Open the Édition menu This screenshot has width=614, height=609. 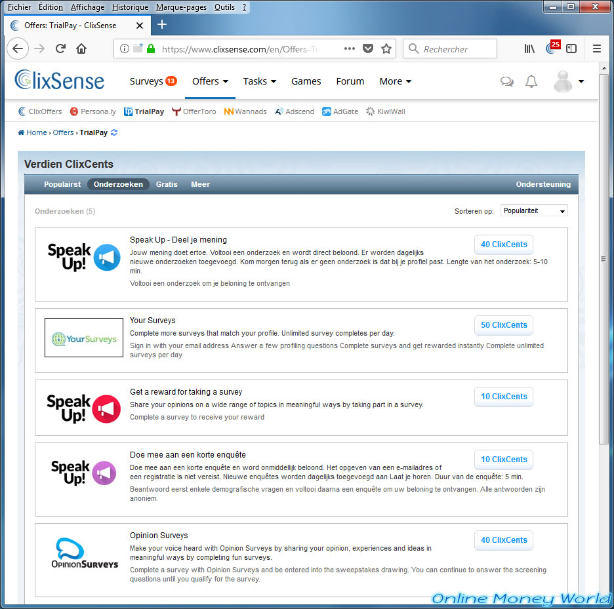click(51, 7)
